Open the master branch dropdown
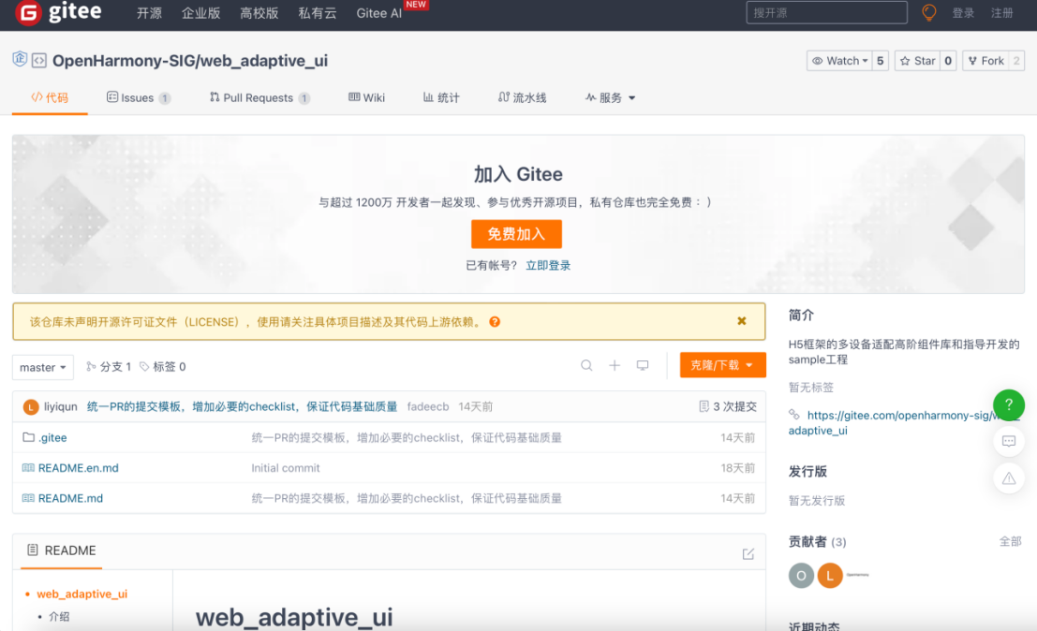The image size is (1037, 631). point(43,367)
